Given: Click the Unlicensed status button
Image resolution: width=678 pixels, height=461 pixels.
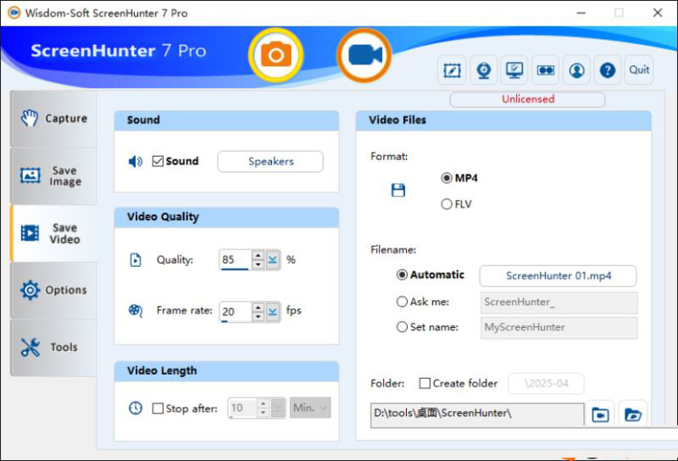Looking at the screenshot, I should 527,99.
